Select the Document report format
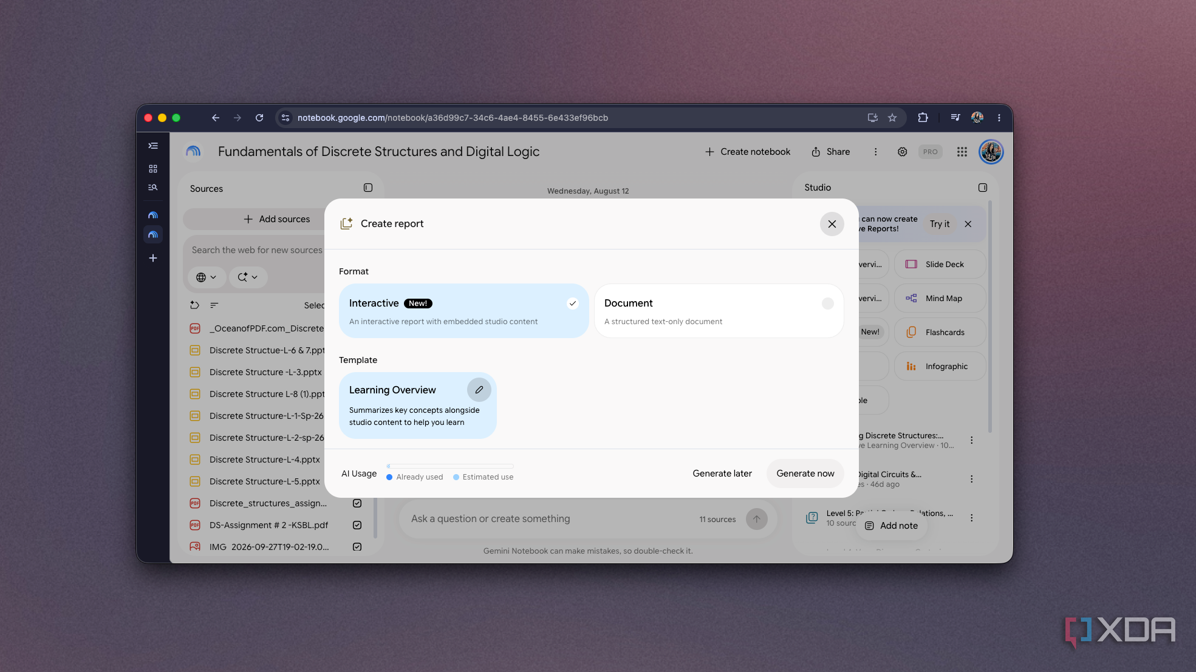This screenshot has width=1196, height=672. [719, 311]
